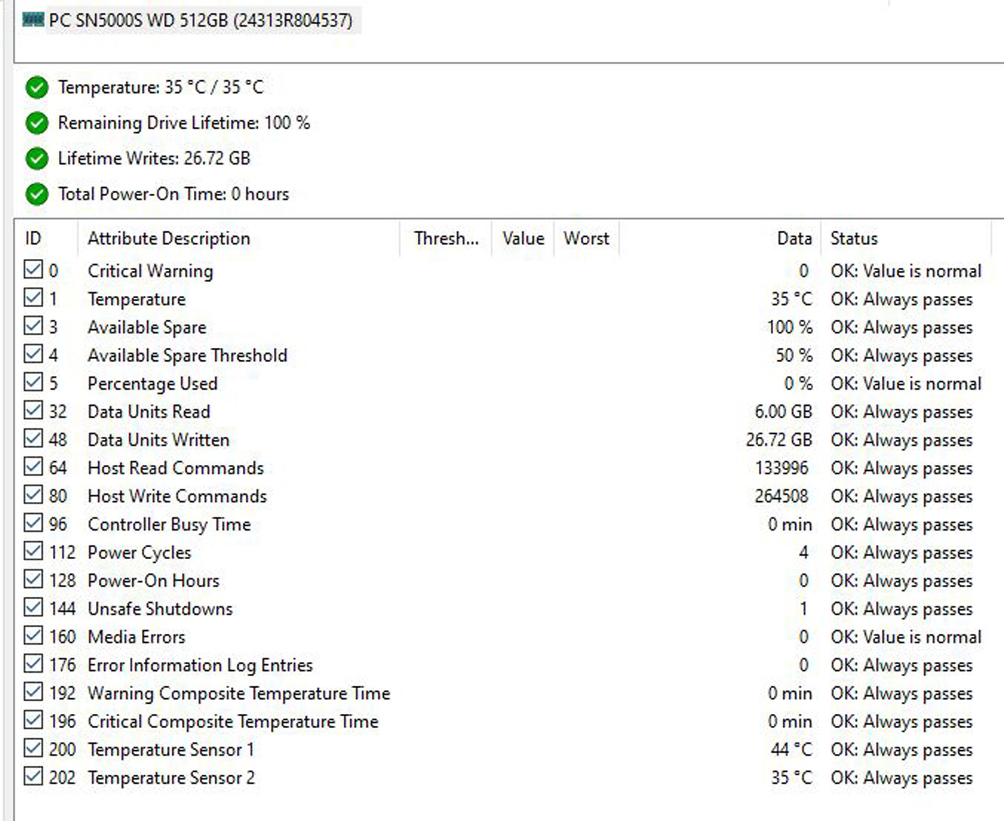Click the Host Write Commands attribute name
Viewport: 1004px width, 821px height.
pyautogui.click(x=177, y=496)
